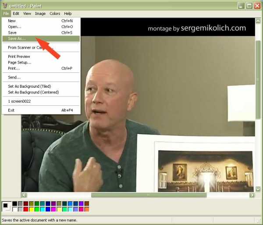Choose Send... from the File menu
The height and width of the screenshot is (225, 263).
(41, 77)
